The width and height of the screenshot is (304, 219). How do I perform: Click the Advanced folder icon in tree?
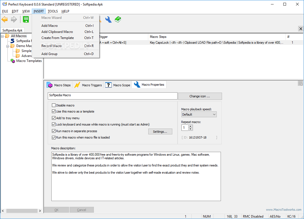[x=18, y=56]
